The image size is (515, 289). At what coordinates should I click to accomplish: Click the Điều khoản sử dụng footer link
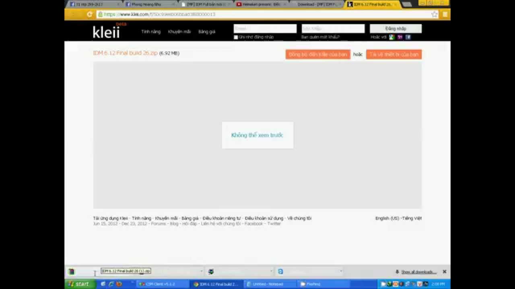click(x=264, y=218)
